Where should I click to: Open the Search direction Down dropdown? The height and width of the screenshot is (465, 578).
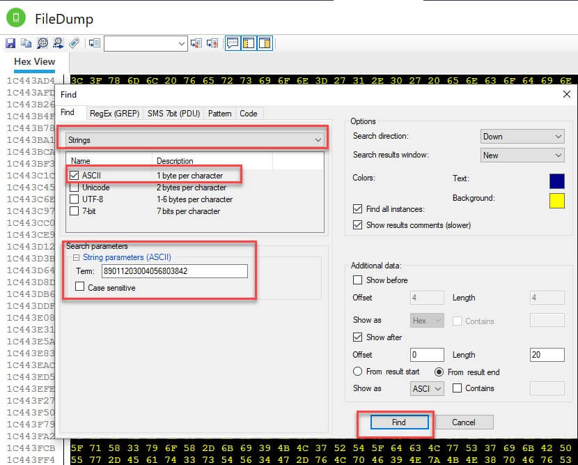[522, 136]
